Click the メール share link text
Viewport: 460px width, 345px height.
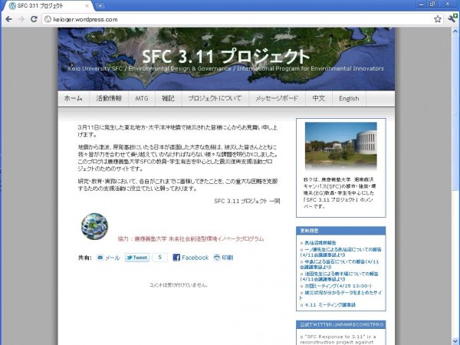point(113,258)
